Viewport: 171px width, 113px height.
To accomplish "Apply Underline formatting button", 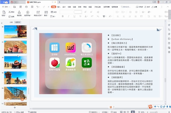I will point(74,16).
